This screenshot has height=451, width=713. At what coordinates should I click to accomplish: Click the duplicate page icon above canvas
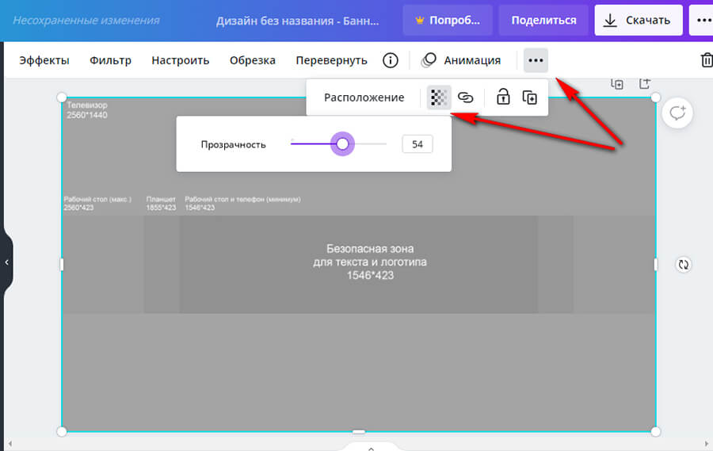(x=616, y=83)
